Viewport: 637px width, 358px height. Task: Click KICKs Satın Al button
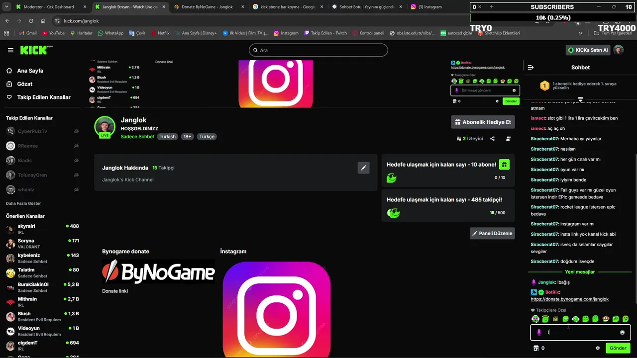pos(588,50)
